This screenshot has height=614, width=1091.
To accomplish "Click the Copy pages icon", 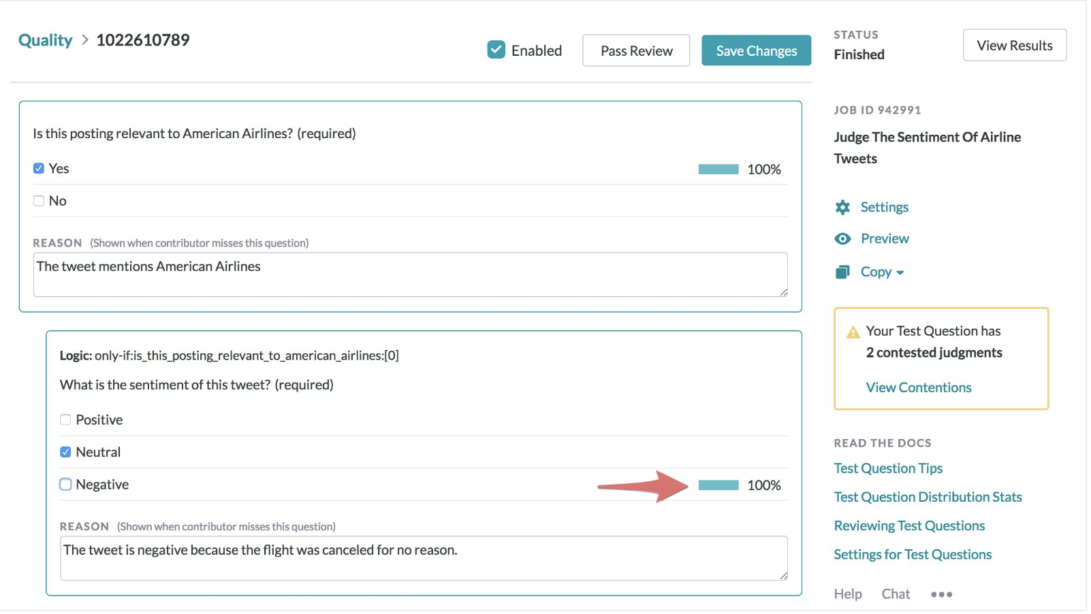I will point(842,272).
